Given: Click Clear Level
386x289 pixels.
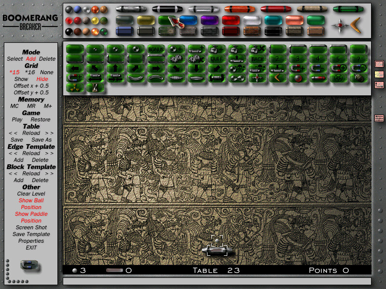Looking at the screenshot, I should pos(31,194).
